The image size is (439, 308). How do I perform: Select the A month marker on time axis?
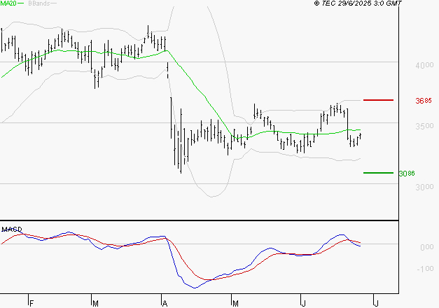tap(165, 302)
